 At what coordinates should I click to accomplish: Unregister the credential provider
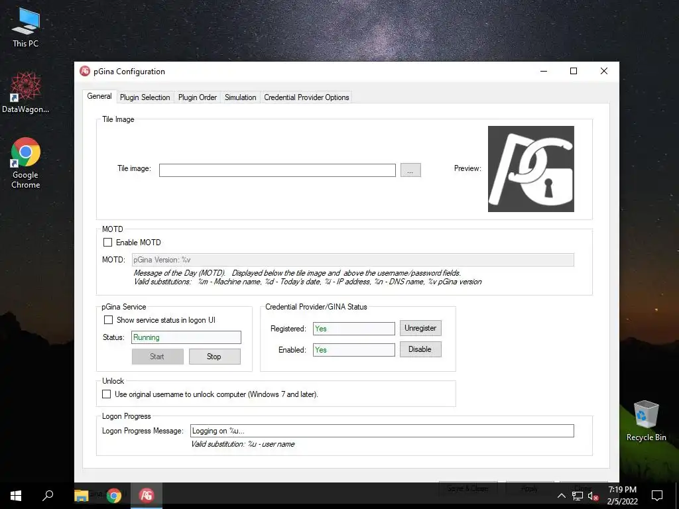pos(420,328)
